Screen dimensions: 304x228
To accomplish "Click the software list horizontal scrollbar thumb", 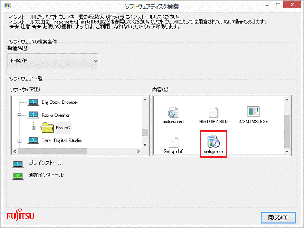I will pos(53,151).
